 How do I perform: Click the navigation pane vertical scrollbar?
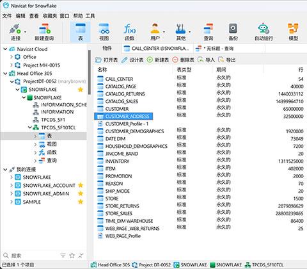click(90, 72)
